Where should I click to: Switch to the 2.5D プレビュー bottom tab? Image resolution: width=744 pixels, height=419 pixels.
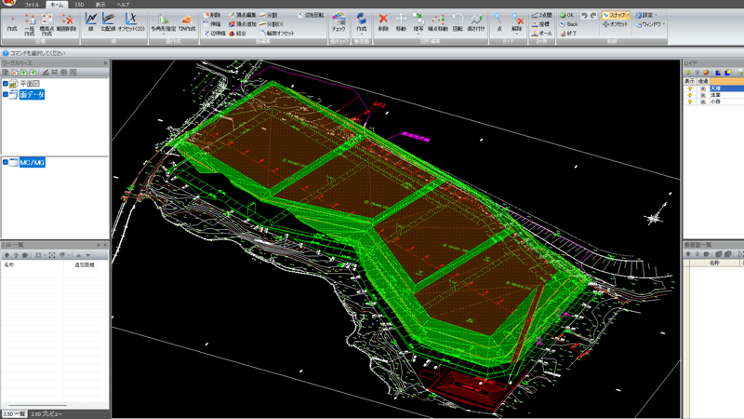pos(46,414)
